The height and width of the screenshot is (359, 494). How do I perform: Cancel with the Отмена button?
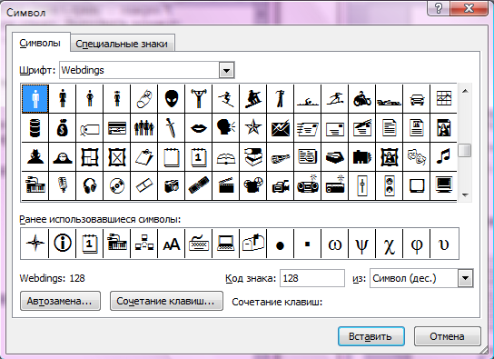click(x=447, y=336)
